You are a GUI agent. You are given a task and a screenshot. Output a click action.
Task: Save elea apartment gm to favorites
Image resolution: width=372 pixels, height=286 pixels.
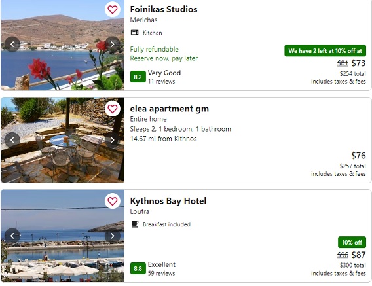coord(113,109)
